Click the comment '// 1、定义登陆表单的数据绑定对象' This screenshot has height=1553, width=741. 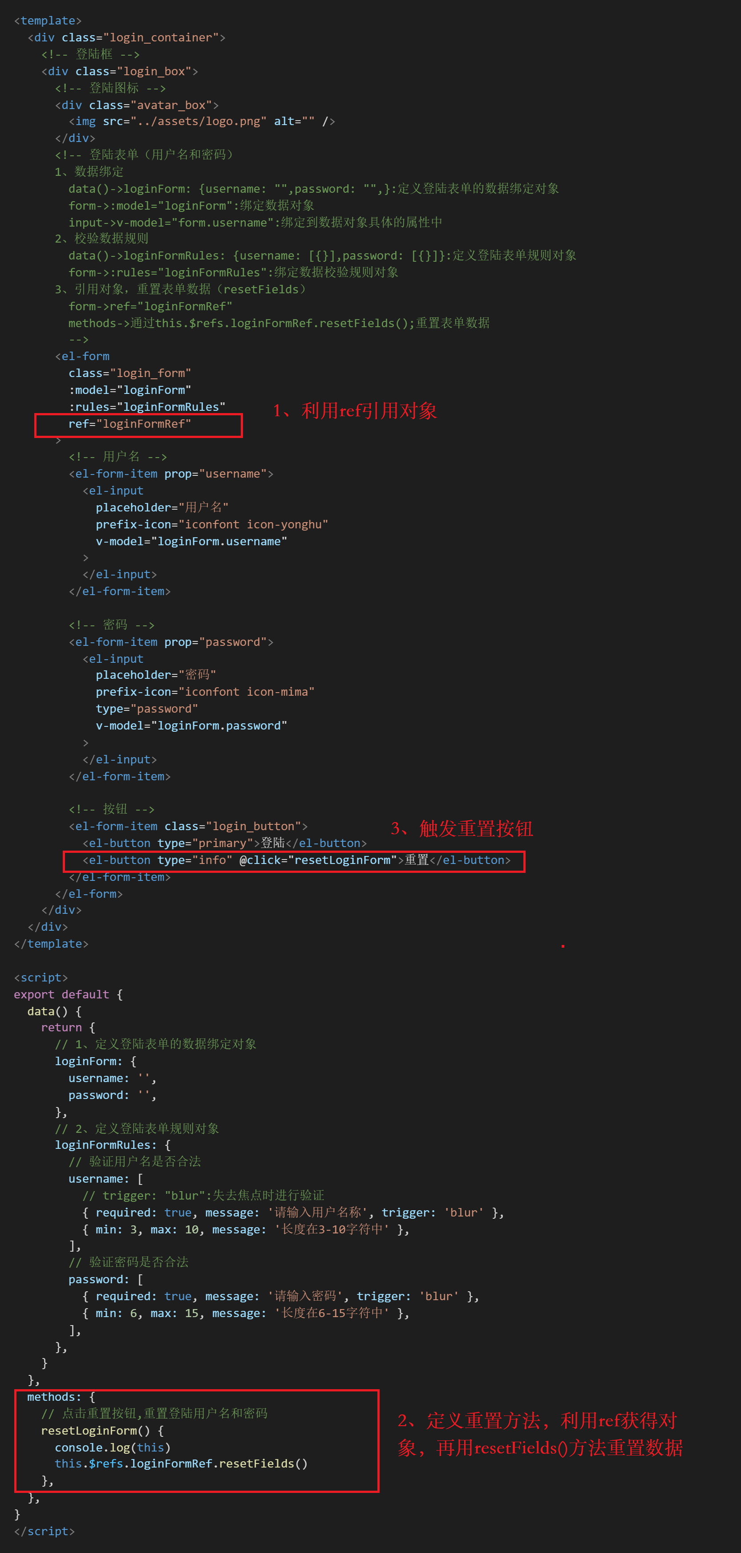(156, 1045)
